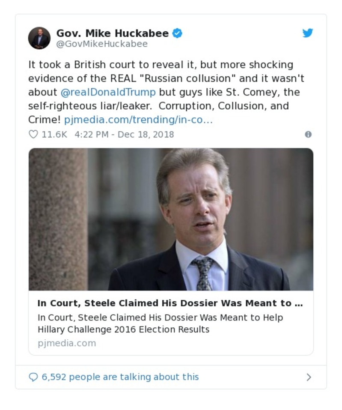
Task: View the 6,592 people talking about this
Action: click(120, 377)
